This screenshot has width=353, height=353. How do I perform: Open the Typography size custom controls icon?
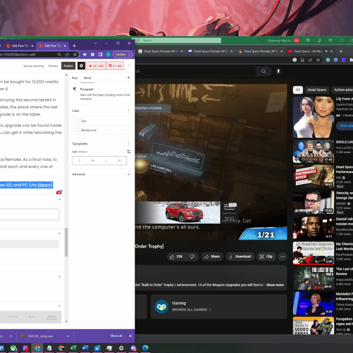pos(129,151)
